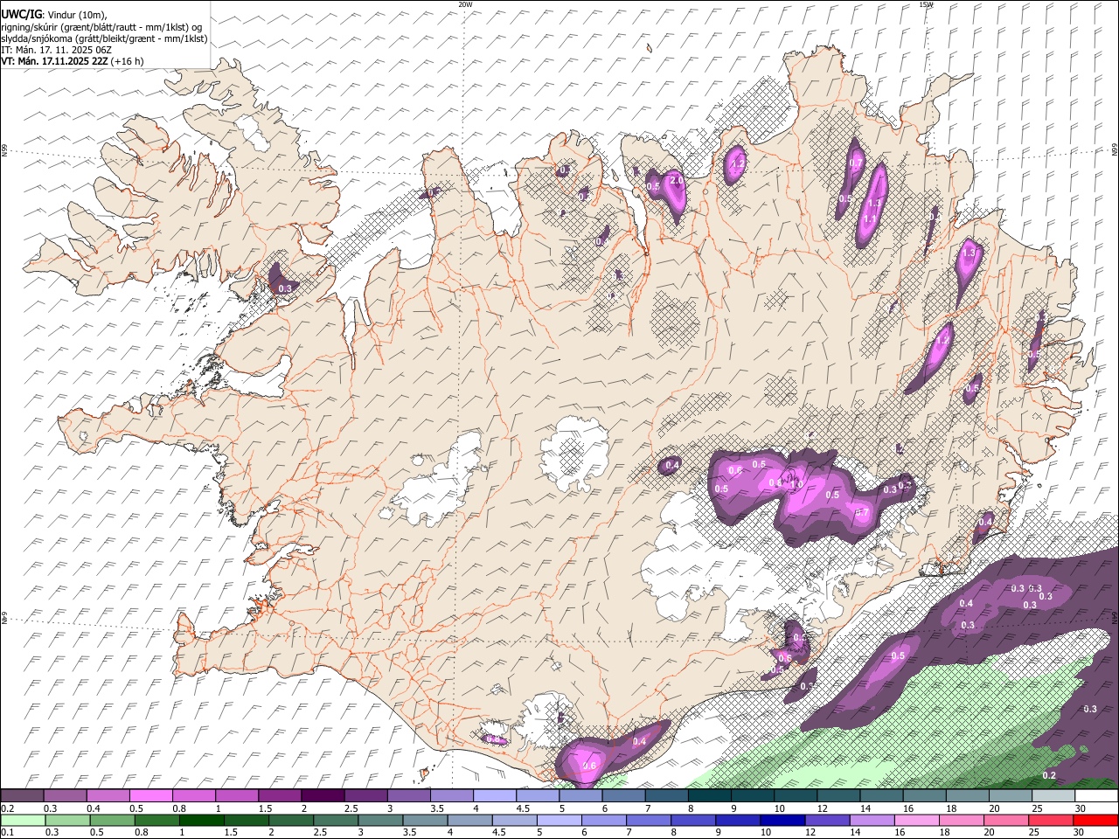
Task: Pick the lower-row swatch starting at 0.5
Action: (113, 820)
